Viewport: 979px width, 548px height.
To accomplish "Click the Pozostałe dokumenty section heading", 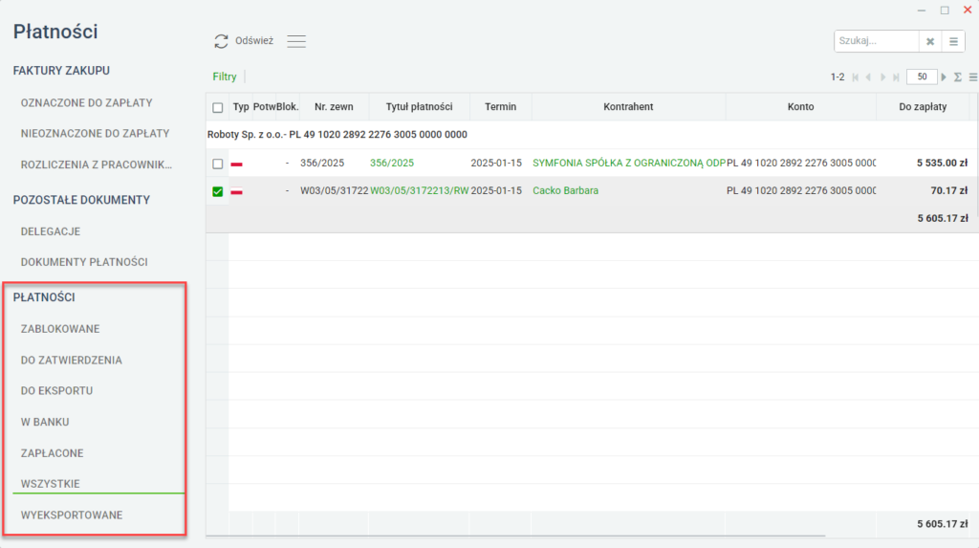I will pos(82,200).
